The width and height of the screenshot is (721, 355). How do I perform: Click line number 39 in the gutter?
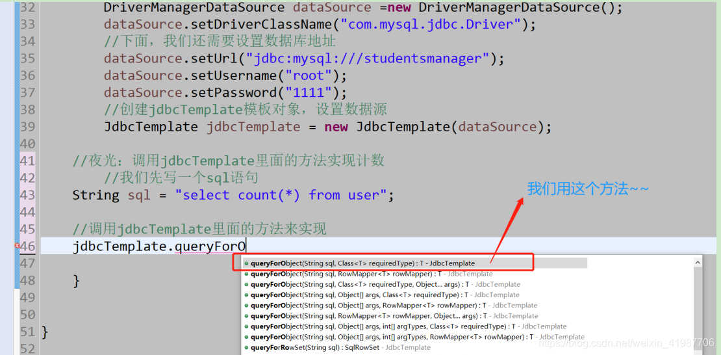(27, 127)
